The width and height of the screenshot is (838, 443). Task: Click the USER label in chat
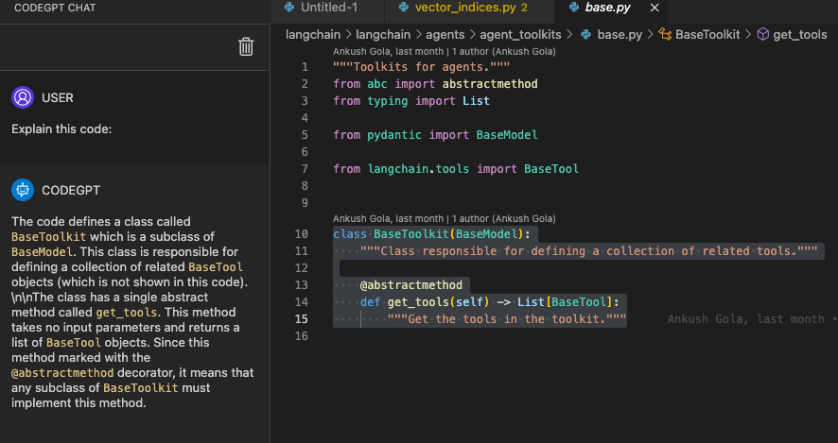coord(58,97)
